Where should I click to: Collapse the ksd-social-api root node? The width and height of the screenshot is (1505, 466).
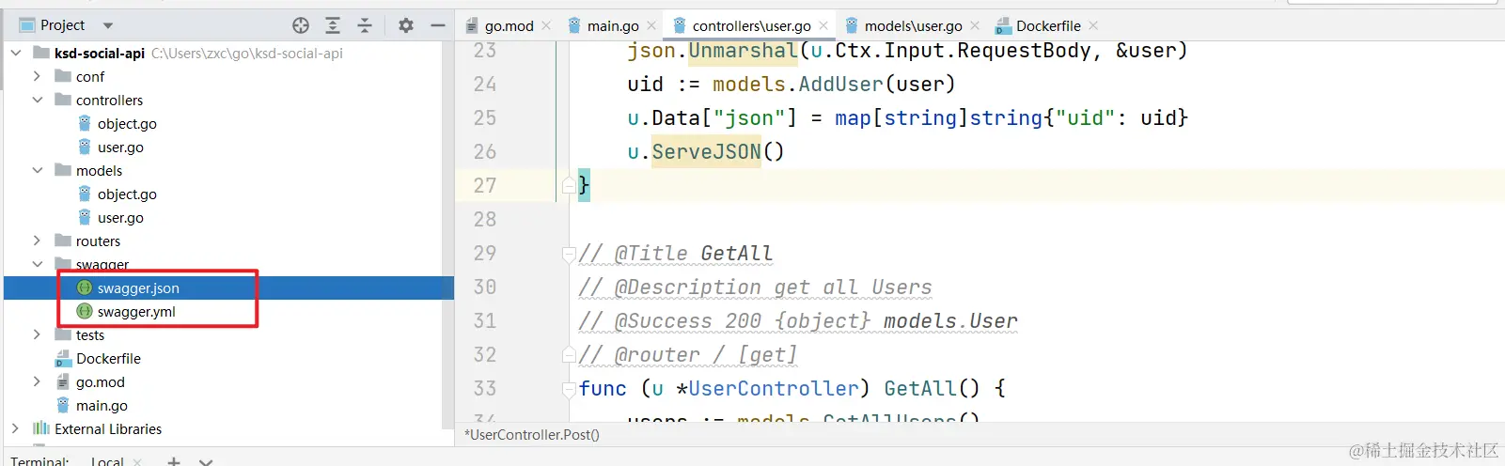pos(16,54)
